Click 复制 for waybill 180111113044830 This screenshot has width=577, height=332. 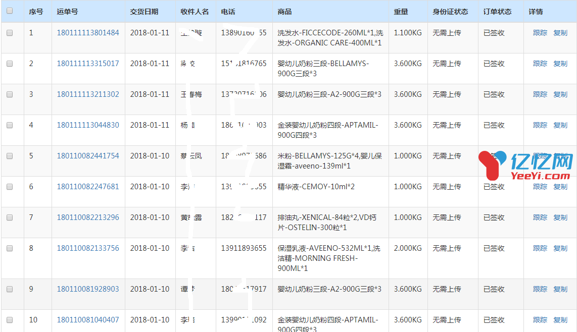pyautogui.click(x=560, y=125)
